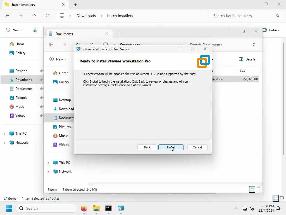Select the 251,328 KB file row
Image resolution: width=286 pixels, height=215 pixels.
click(x=235, y=79)
